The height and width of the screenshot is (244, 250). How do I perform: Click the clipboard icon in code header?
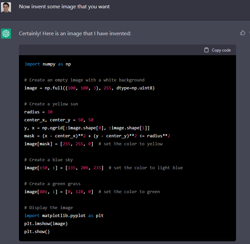[207, 50]
